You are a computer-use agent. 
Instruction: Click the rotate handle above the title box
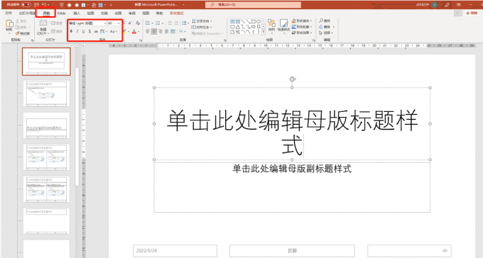292,79
